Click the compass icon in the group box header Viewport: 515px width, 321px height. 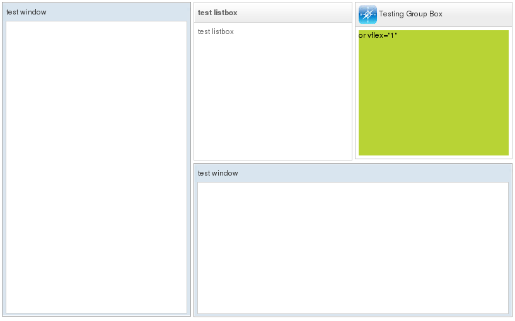(367, 14)
